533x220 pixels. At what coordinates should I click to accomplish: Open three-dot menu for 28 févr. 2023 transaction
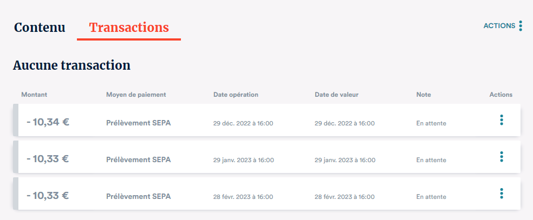coord(502,194)
